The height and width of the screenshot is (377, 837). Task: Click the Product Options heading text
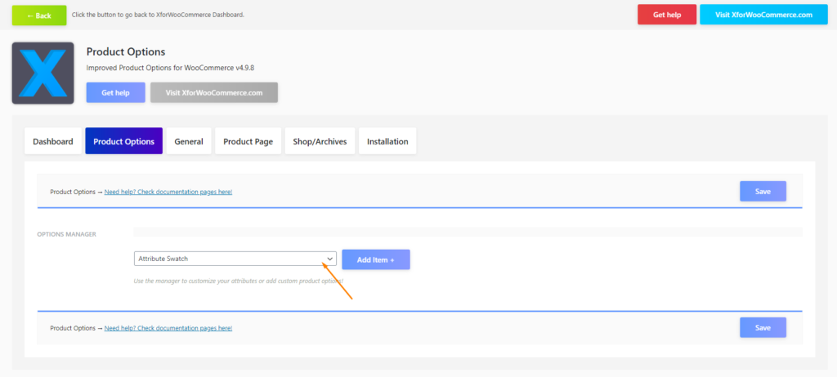click(x=126, y=51)
